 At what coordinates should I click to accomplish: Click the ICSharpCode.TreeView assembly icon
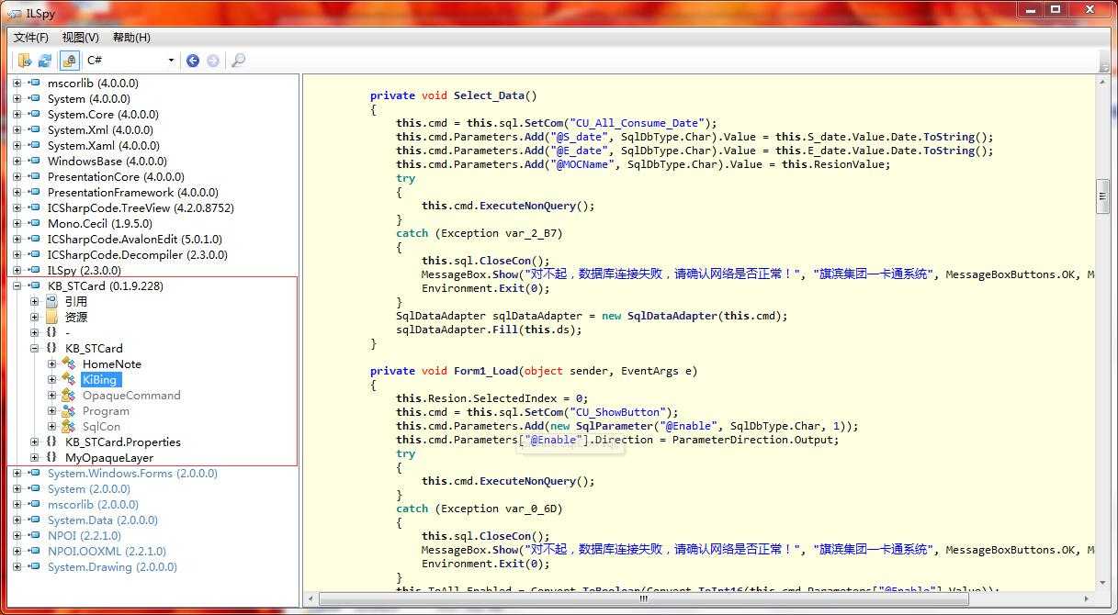[x=34, y=207]
